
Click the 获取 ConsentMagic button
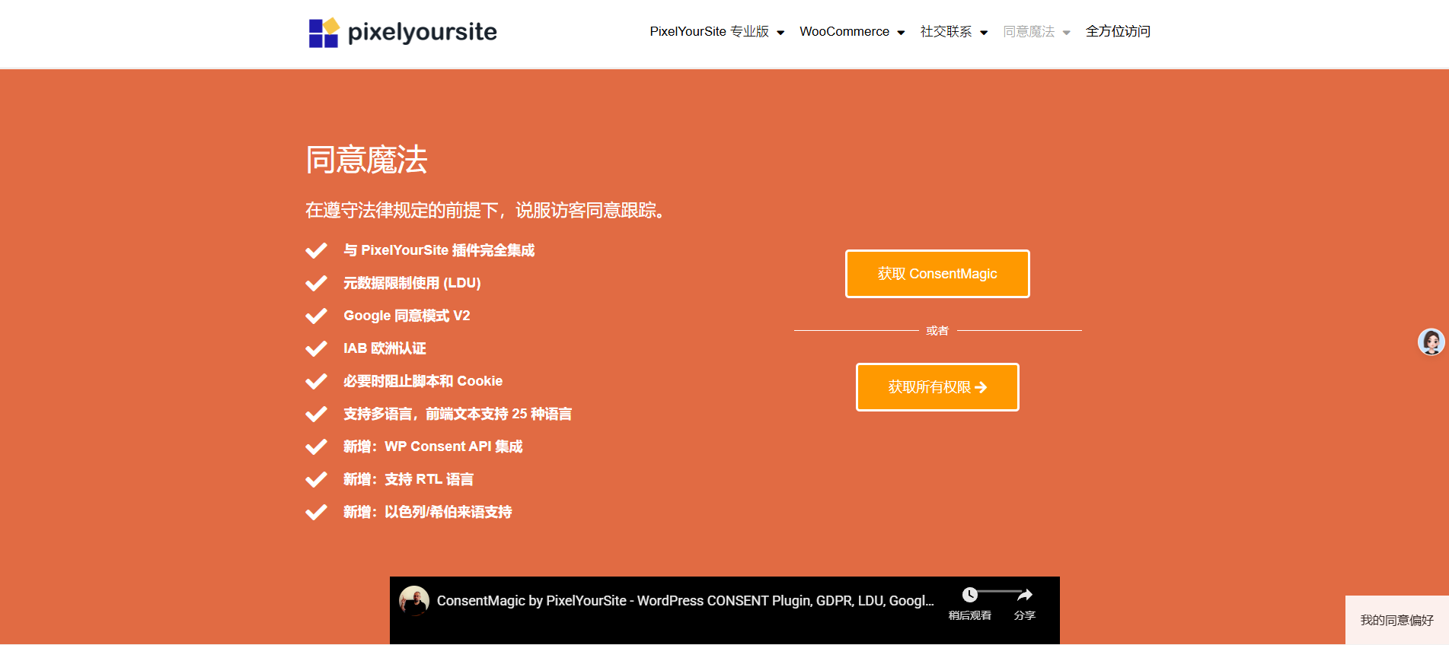[x=937, y=274]
